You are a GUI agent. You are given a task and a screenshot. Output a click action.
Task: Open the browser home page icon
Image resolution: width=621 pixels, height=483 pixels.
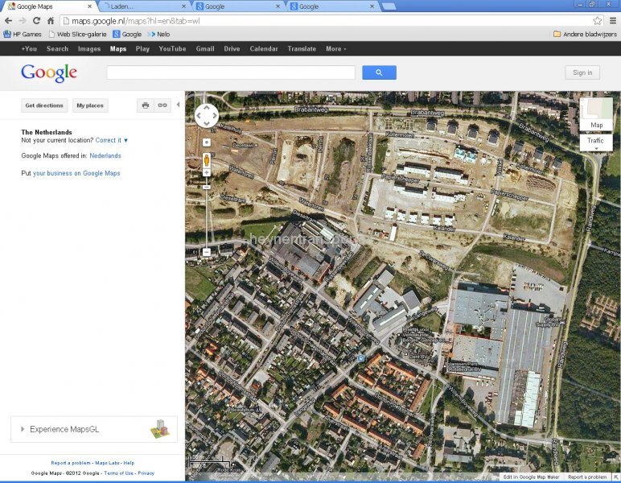coord(51,21)
